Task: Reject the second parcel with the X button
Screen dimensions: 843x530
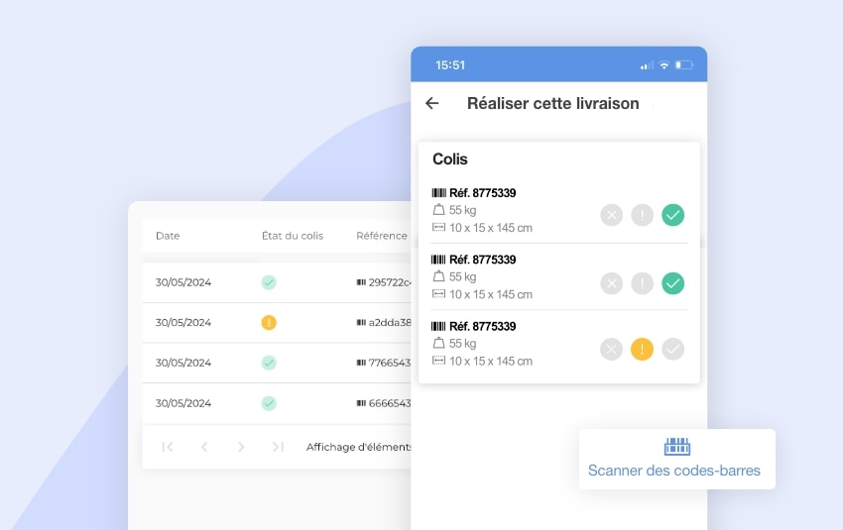Action: [611, 283]
